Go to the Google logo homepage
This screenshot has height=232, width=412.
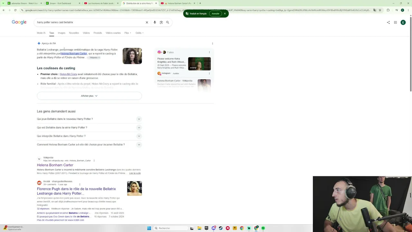[19, 22]
